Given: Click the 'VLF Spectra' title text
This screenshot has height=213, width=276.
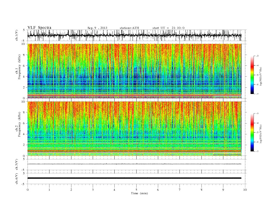Looking at the screenshot, I should [39, 27].
